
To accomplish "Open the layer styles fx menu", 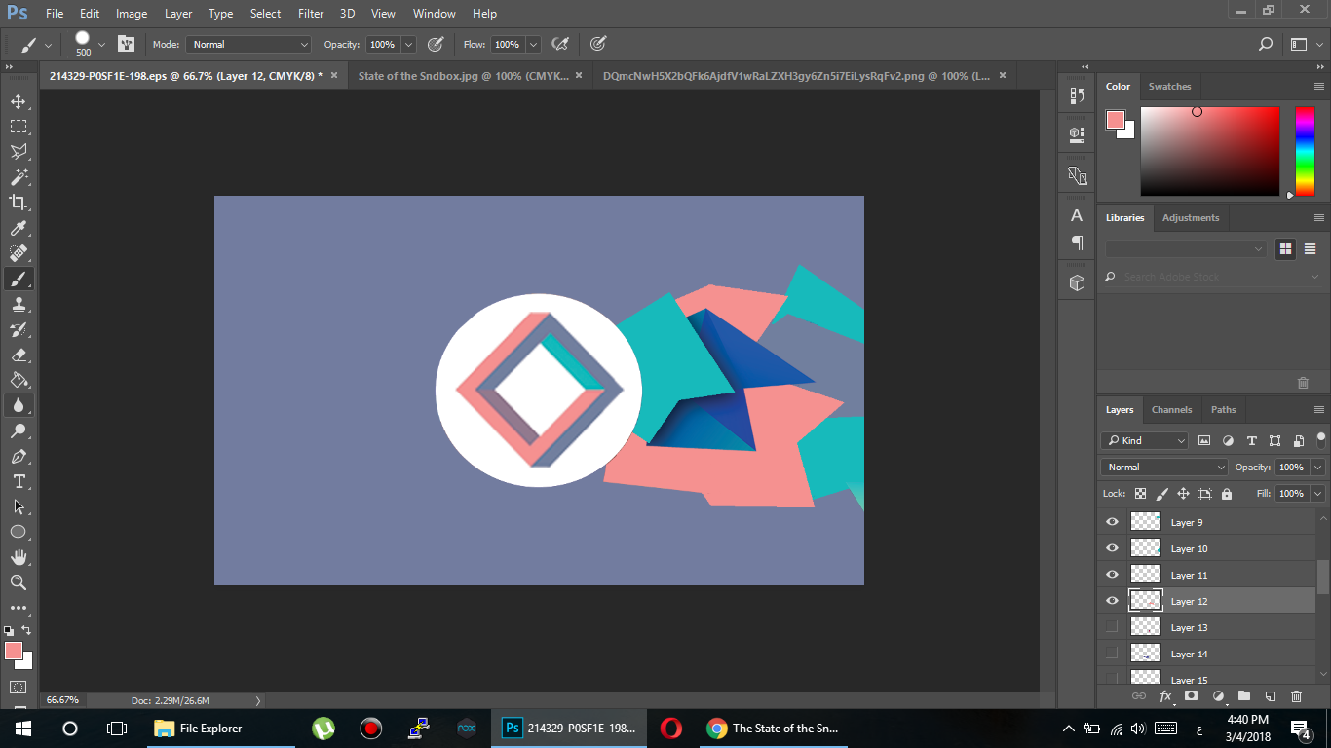I will tap(1164, 696).
